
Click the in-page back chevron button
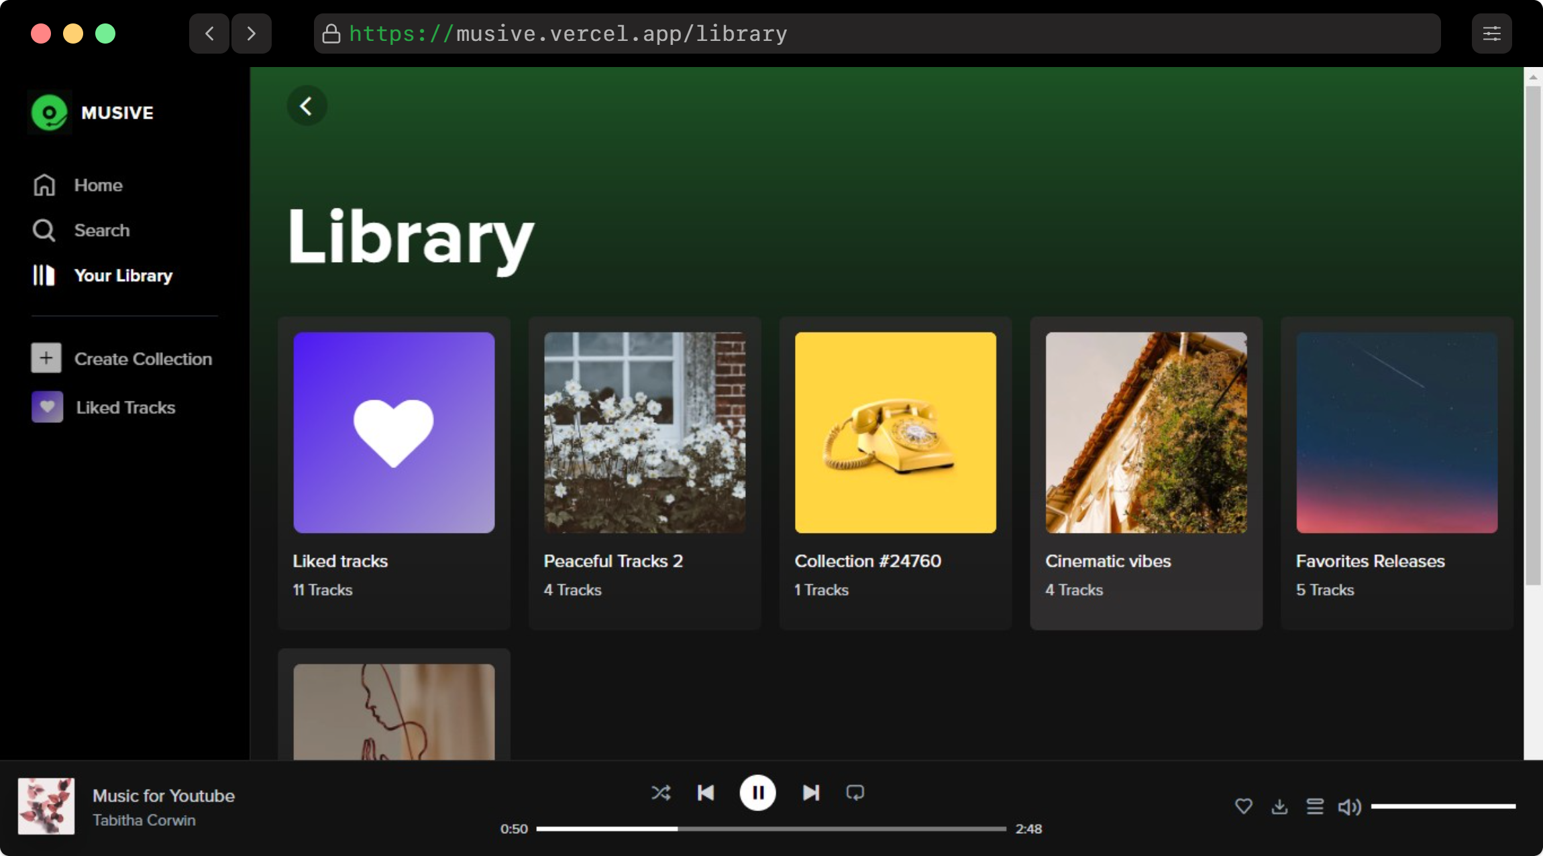pos(307,106)
